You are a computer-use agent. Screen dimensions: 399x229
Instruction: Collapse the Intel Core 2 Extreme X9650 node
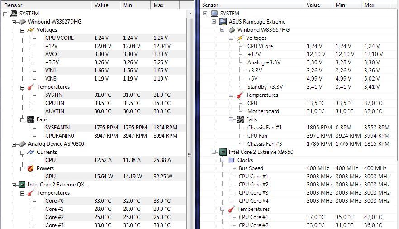[x=214, y=152]
